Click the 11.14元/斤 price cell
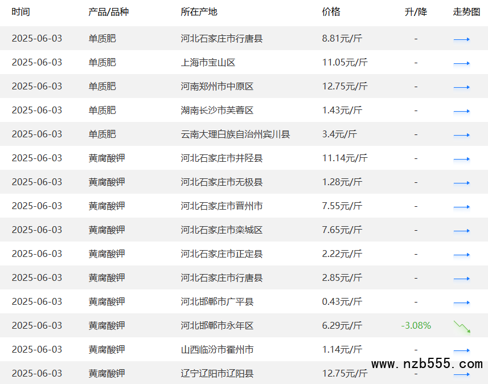The image size is (488, 384). [345, 158]
